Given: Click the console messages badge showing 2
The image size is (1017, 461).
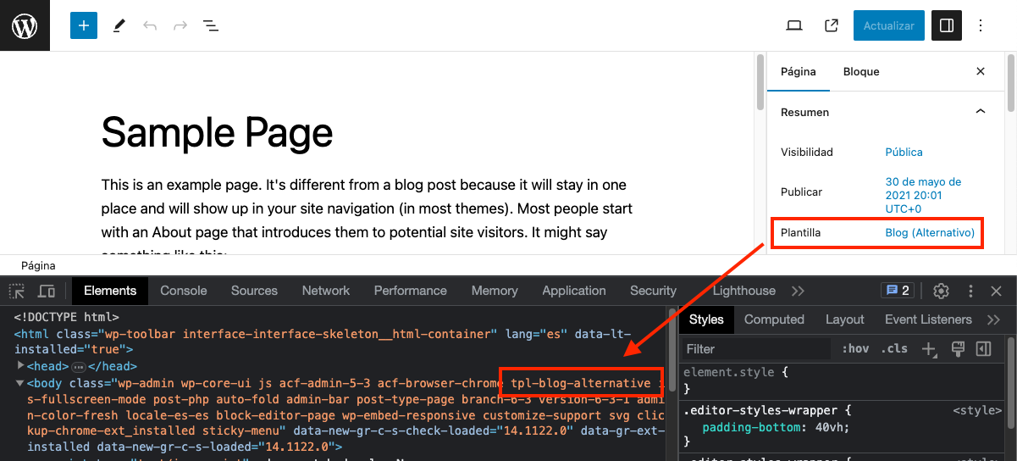Looking at the screenshot, I should pos(897,291).
